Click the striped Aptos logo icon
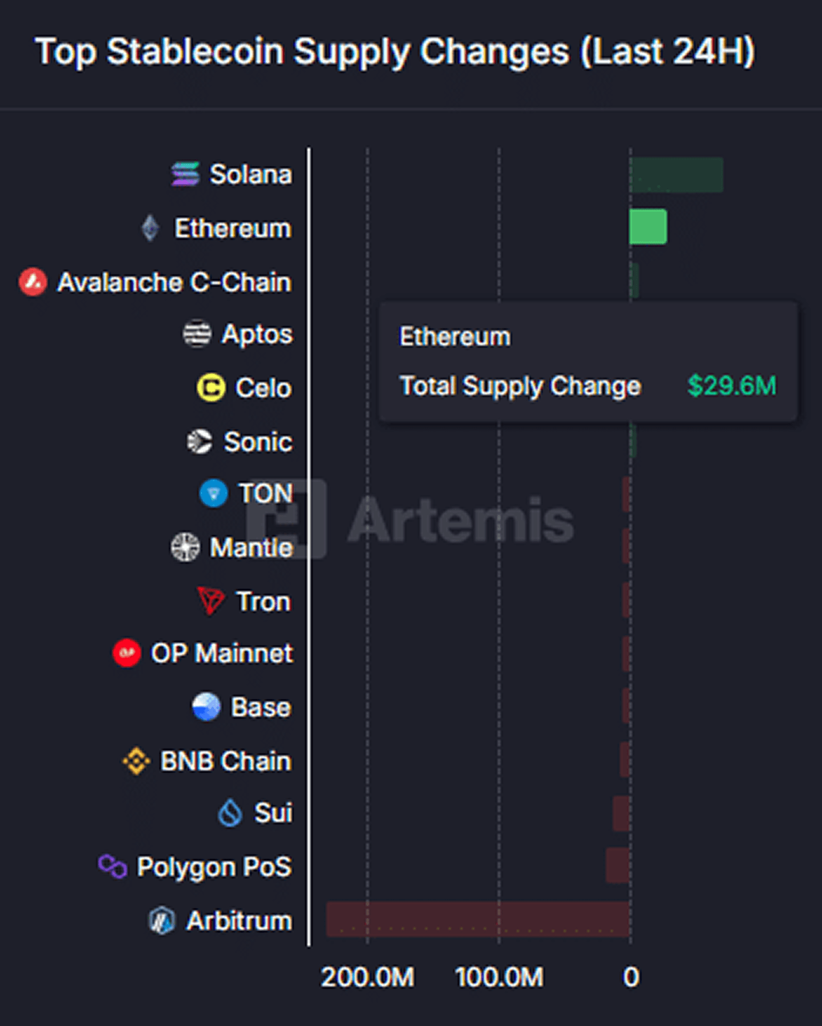 point(197,334)
